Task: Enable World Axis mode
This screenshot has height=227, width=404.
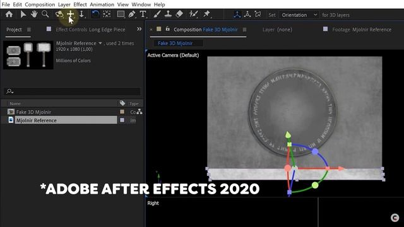Action: (x=247, y=15)
